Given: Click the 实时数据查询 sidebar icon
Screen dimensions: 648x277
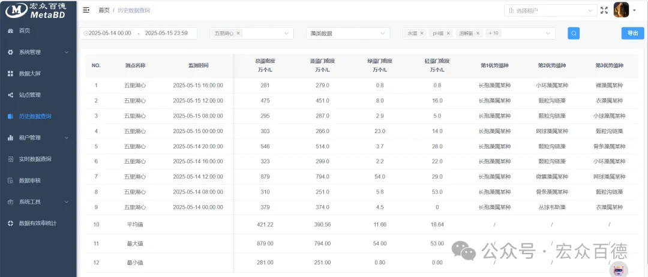Looking at the screenshot, I should (x=11, y=159).
